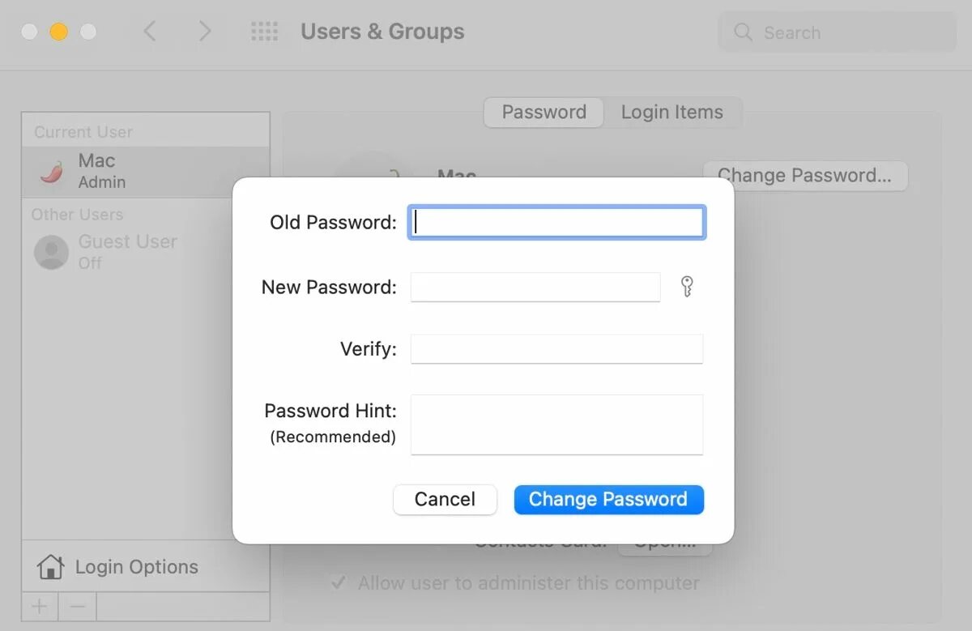
Task: Click the Password Hint text box
Action: tap(556, 424)
